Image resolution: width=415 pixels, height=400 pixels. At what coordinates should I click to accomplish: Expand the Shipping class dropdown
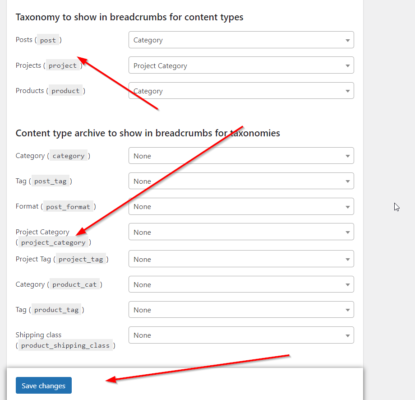241,335
